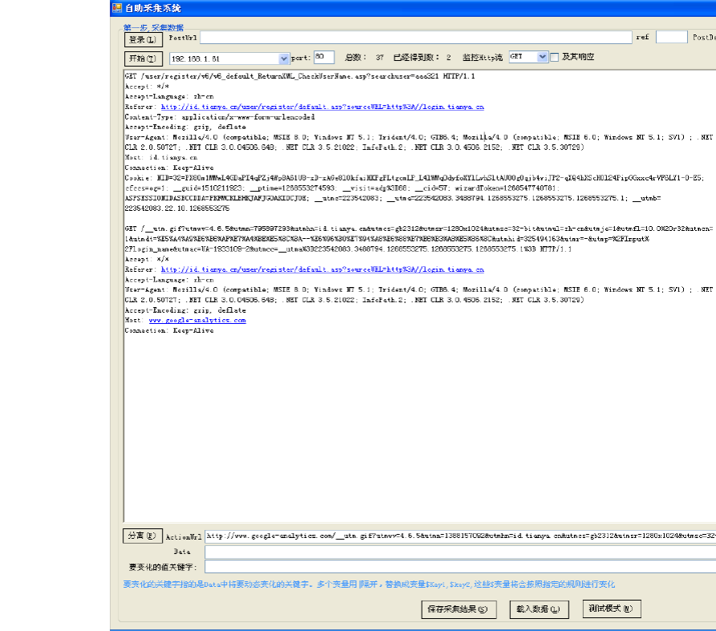
Task: Open first Referer tianya register link
Action: tap(322, 106)
